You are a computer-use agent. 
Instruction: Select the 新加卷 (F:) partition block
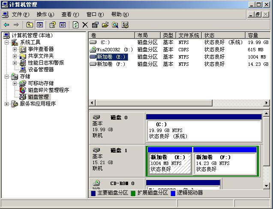point(224,163)
